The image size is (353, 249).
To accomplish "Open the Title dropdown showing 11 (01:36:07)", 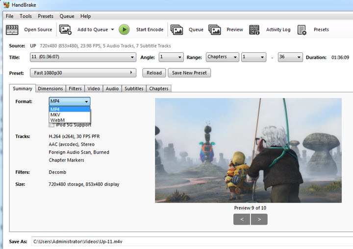I will click(x=83, y=57).
